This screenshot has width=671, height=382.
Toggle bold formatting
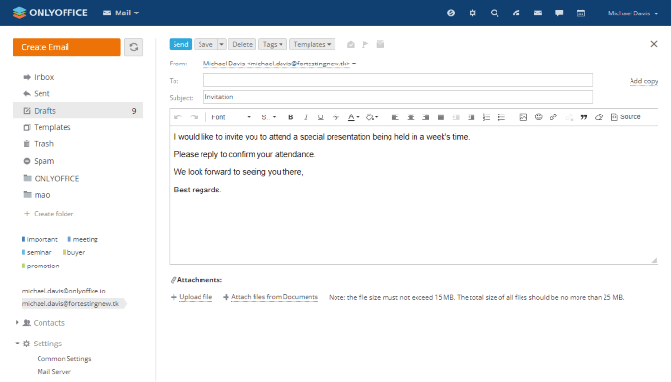pos(290,117)
